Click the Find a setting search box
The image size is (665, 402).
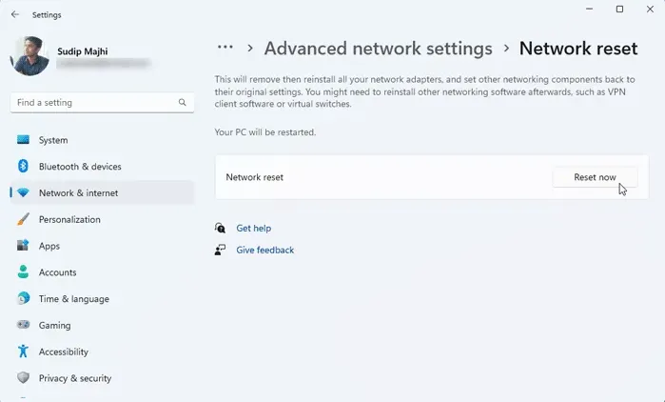[x=102, y=102]
